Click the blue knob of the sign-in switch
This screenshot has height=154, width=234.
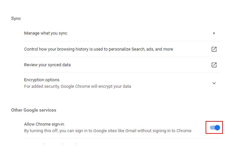(x=217, y=128)
